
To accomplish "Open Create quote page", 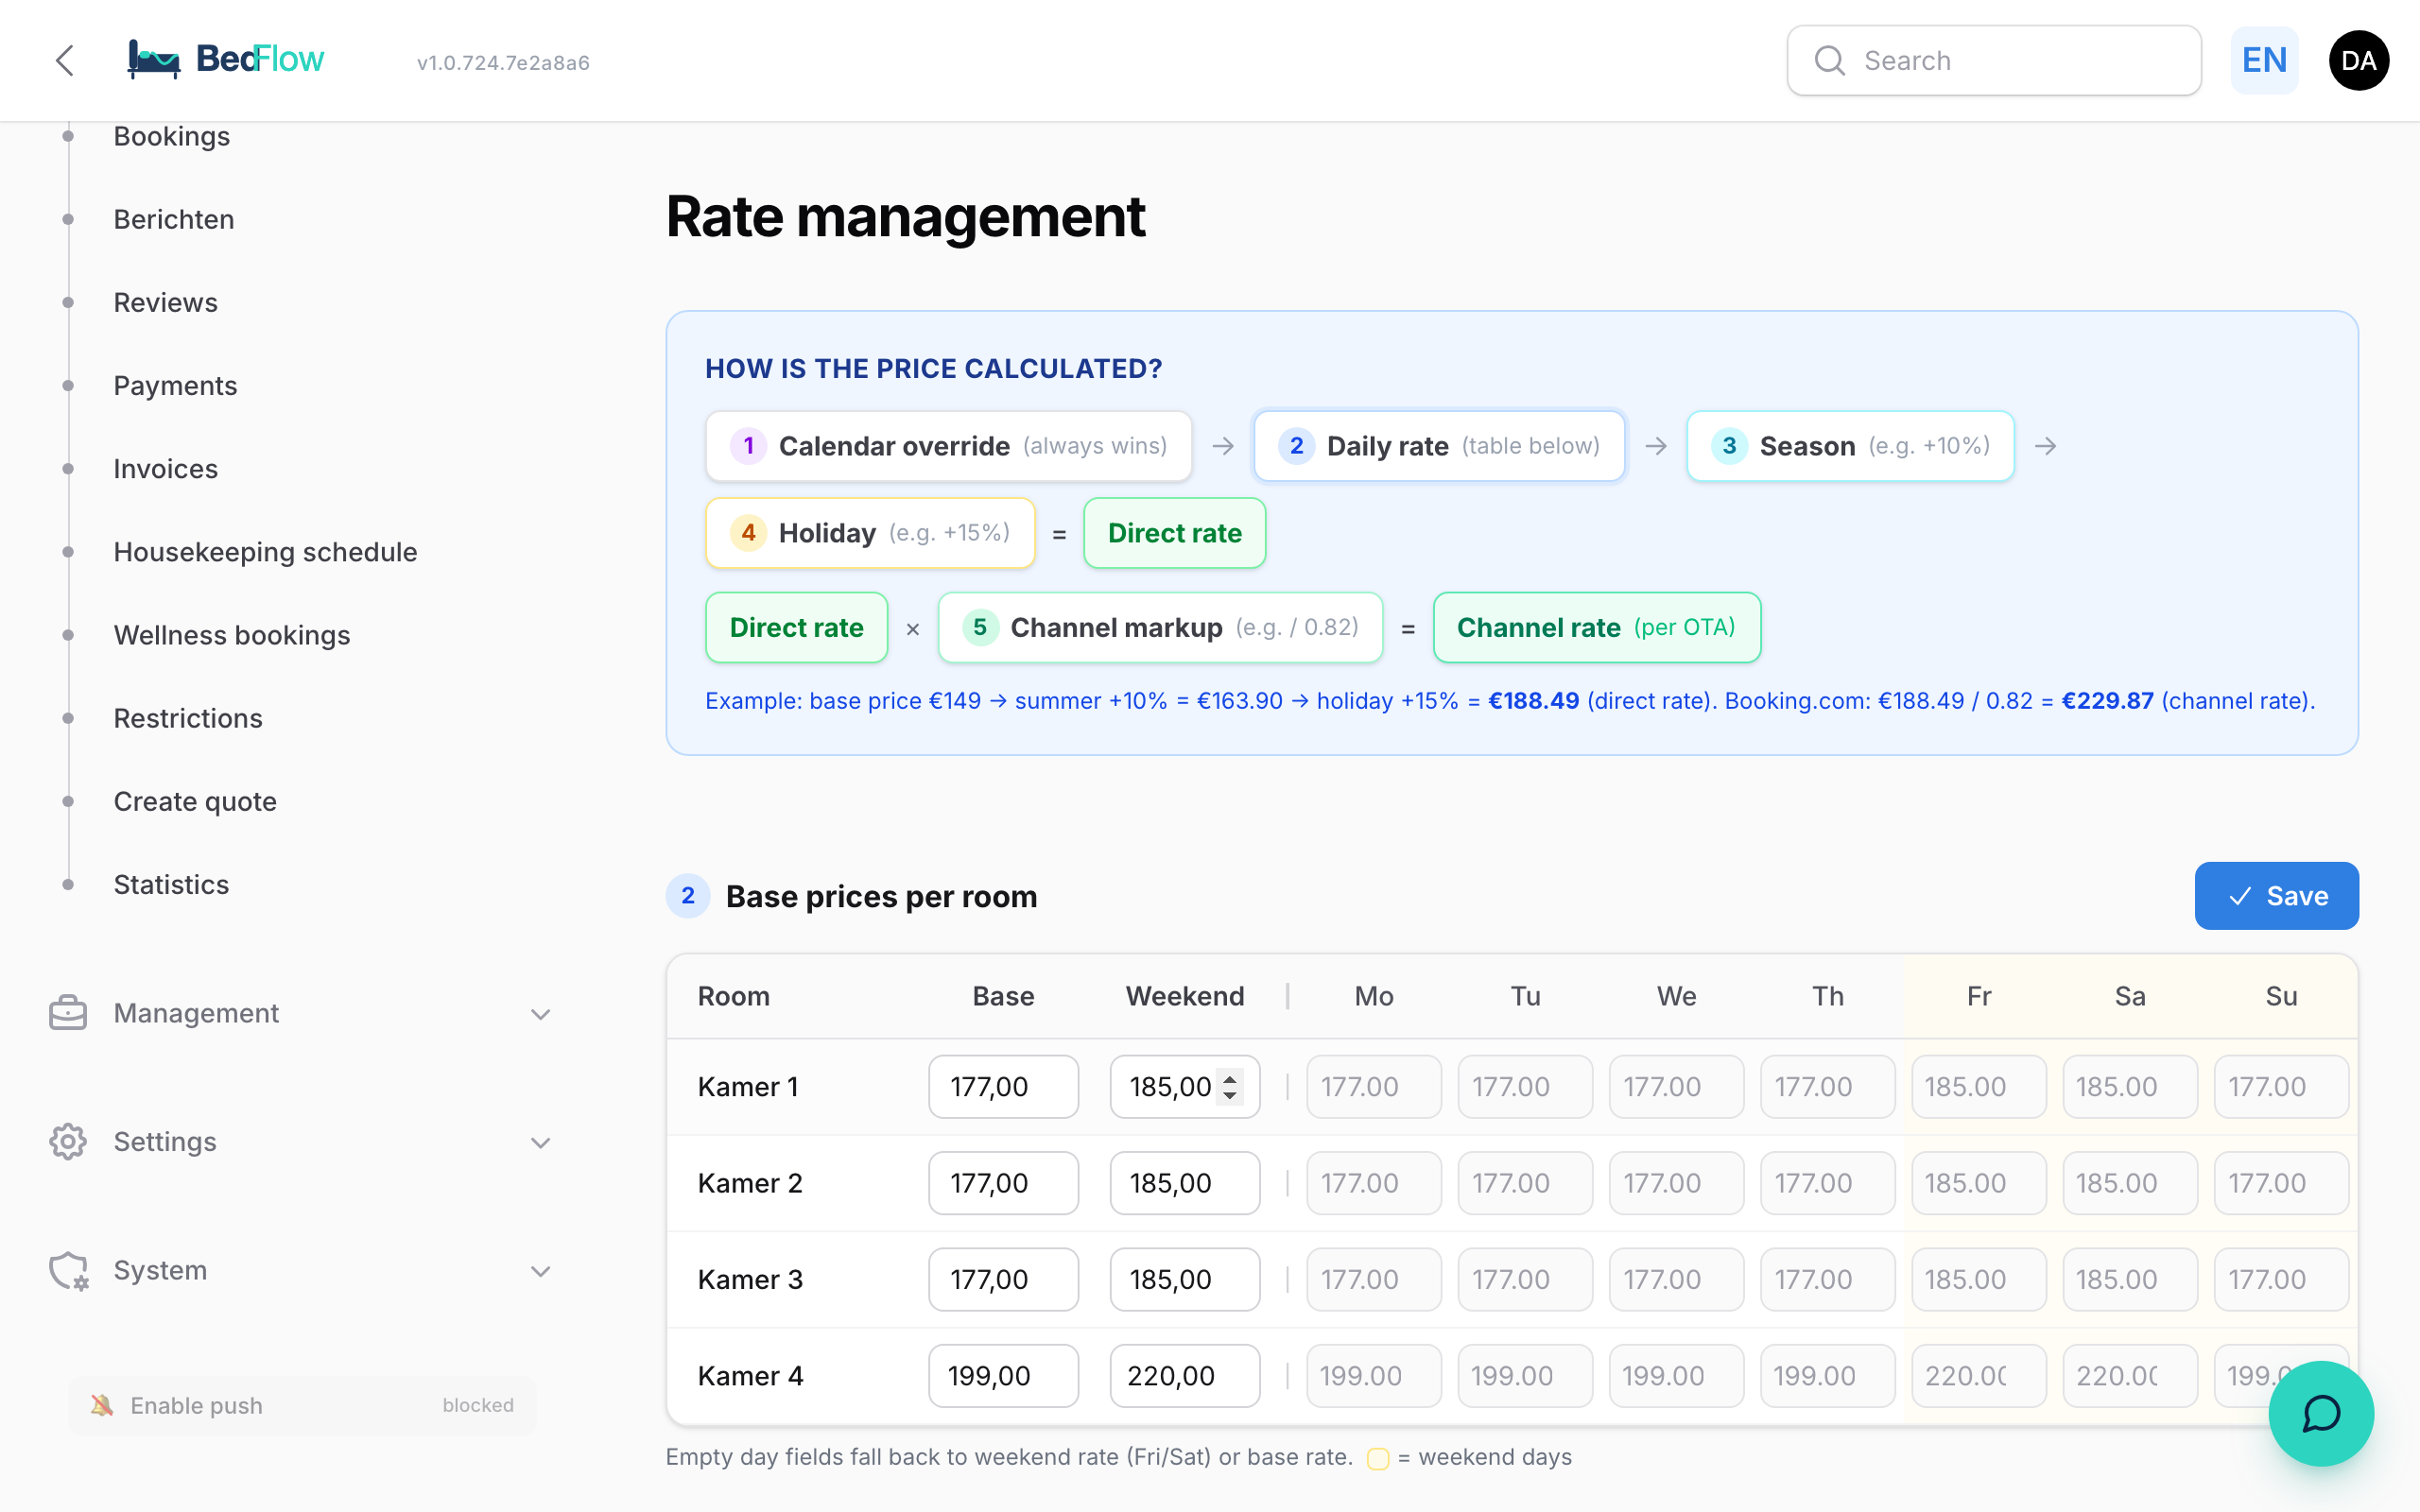I will 195,801.
